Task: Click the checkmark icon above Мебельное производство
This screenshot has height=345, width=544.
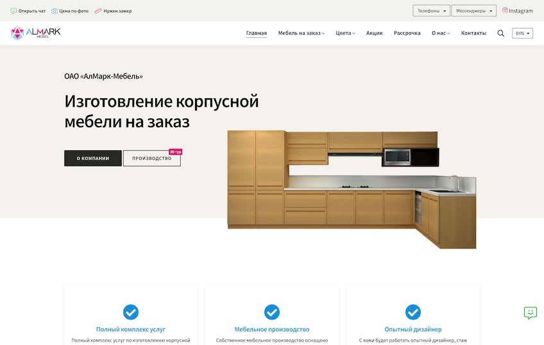Action: [x=272, y=312]
